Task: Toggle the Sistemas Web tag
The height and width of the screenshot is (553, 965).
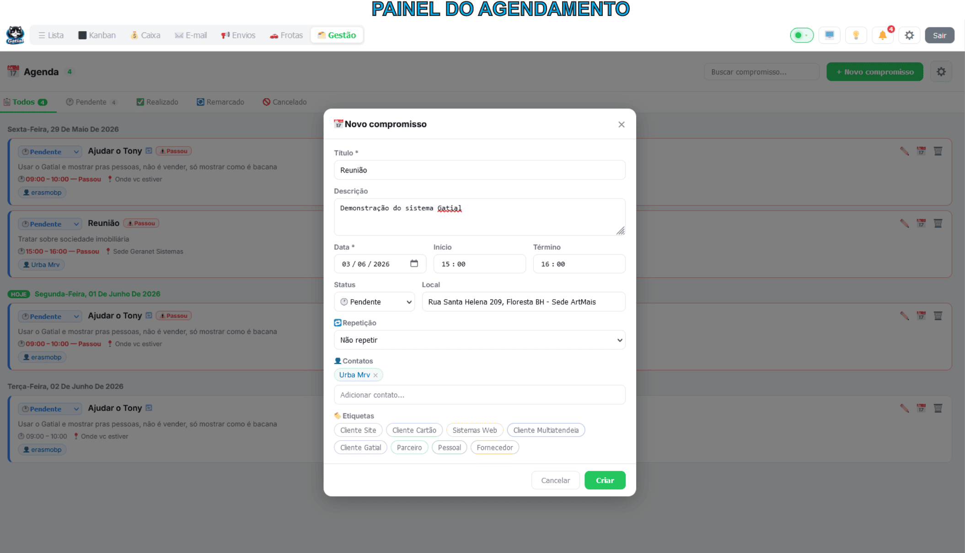Action: (x=475, y=430)
